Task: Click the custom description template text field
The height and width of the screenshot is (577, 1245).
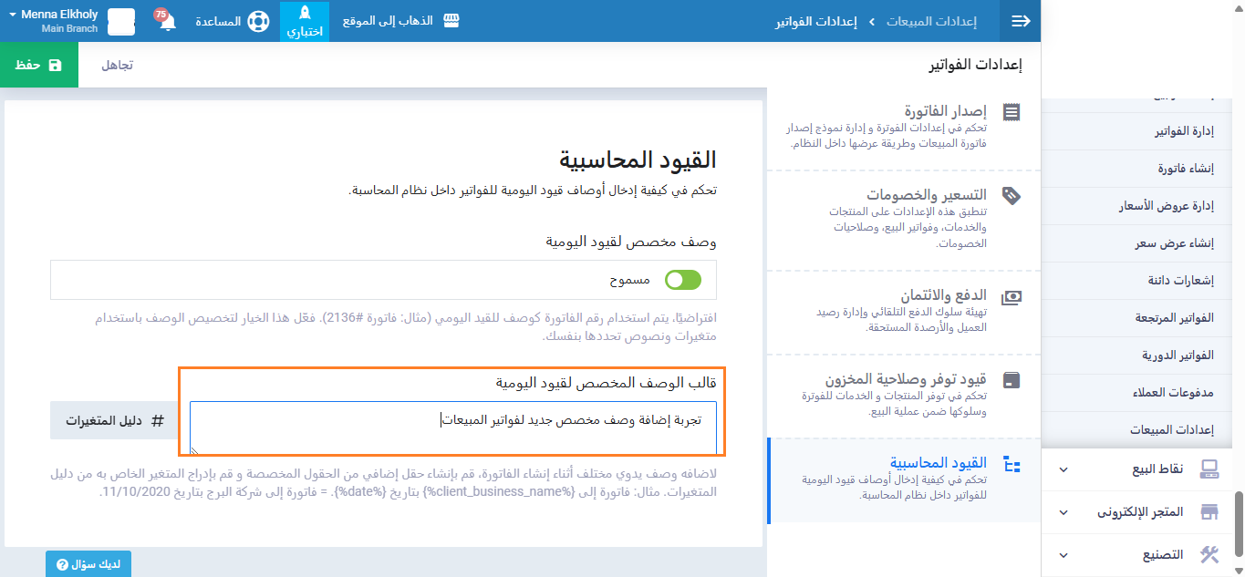Action: [453, 428]
